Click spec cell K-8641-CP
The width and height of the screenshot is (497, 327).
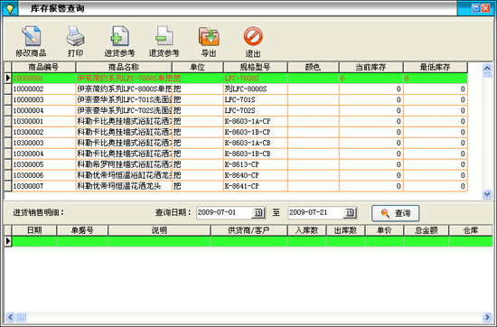tap(255, 186)
